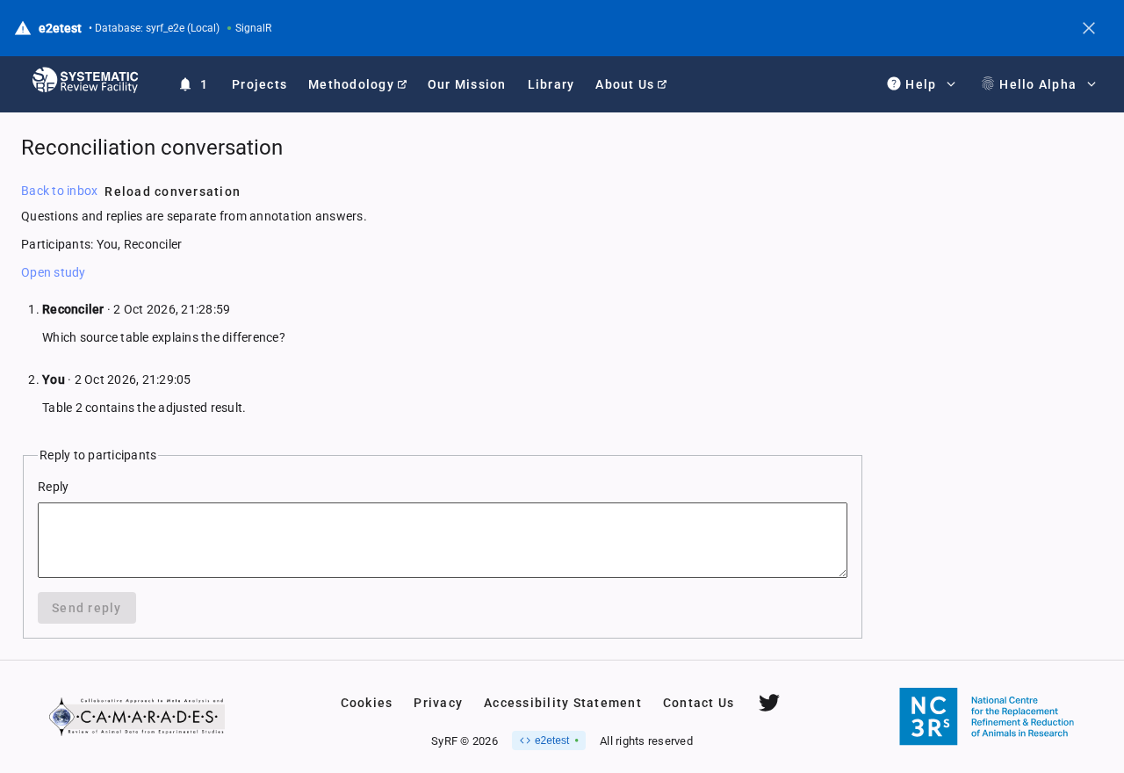Image resolution: width=1124 pixels, height=773 pixels.
Task: Expand the Help dropdown chevron
Action: [x=951, y=84]
